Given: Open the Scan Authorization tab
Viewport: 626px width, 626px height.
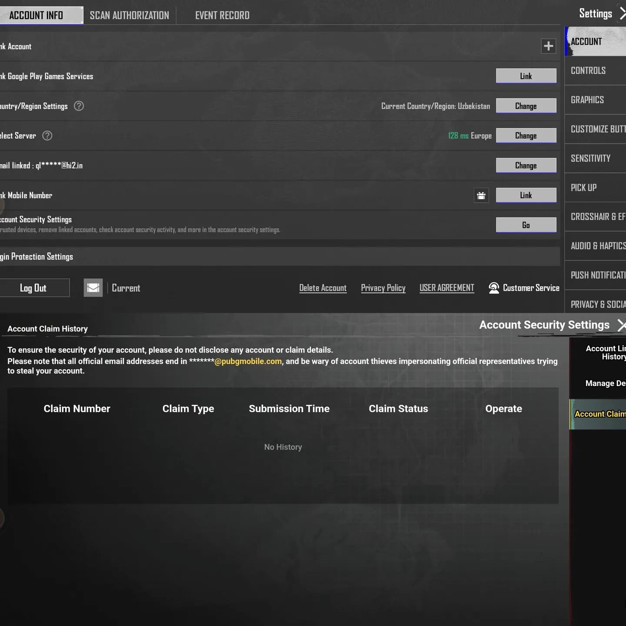Looking at the screenshot, I should pyautogui.click(x=130, y=15).
